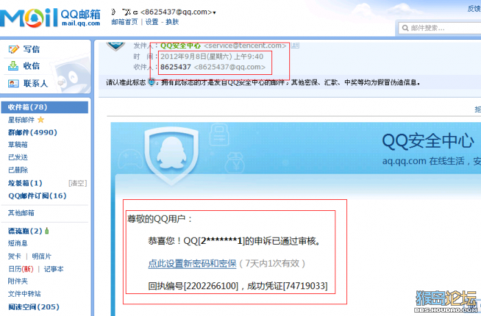
Task: Click the QQ Mail logo
Action: tap(51, 18)
